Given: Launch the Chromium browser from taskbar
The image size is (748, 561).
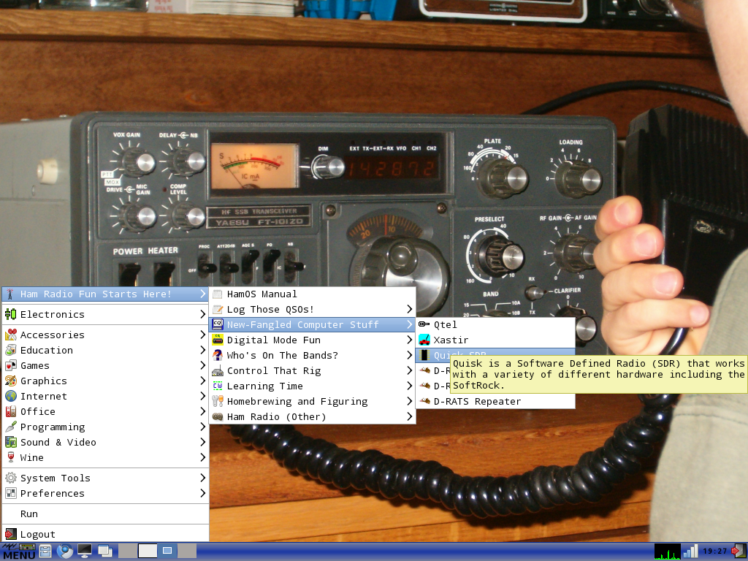Looking at the screenshot, I should (x=64, y=552).
